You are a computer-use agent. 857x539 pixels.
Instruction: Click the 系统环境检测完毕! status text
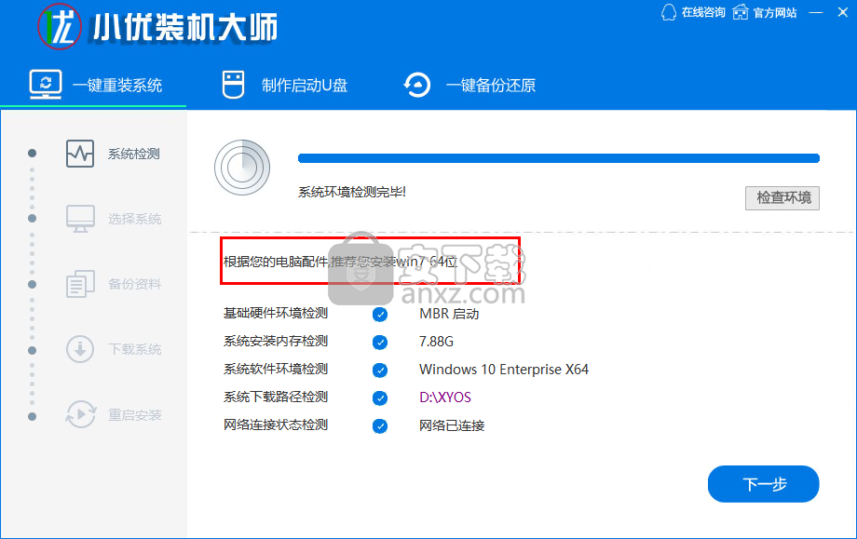click(x=352, y=192)
